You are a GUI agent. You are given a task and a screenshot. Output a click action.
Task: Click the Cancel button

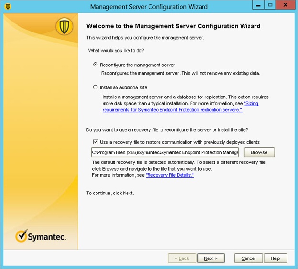pyautogui.click(x=248, y=258)
